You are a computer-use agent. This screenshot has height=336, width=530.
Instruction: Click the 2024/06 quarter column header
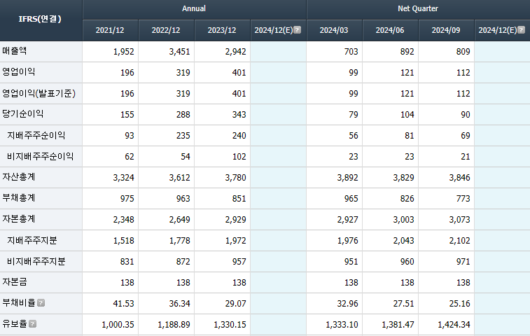(390, 30)
